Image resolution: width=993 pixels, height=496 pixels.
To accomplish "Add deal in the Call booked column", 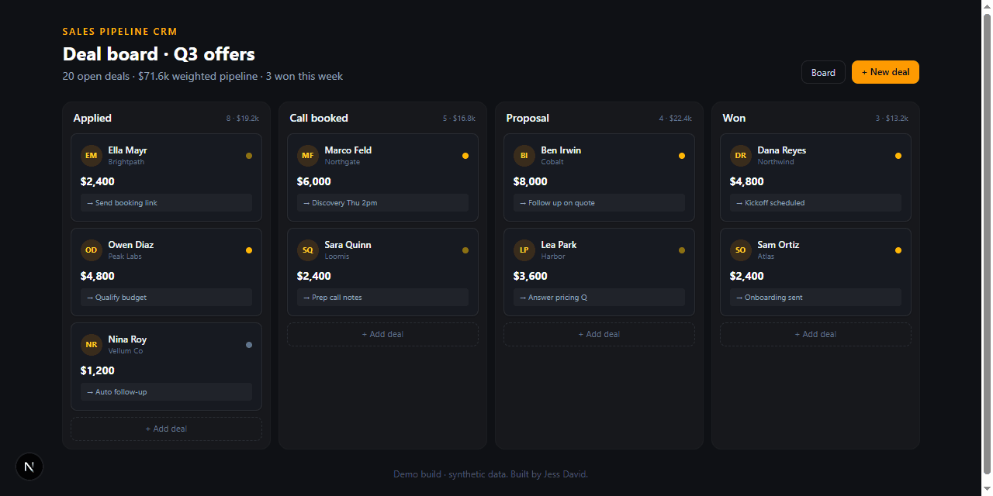I will click(382, 334).
